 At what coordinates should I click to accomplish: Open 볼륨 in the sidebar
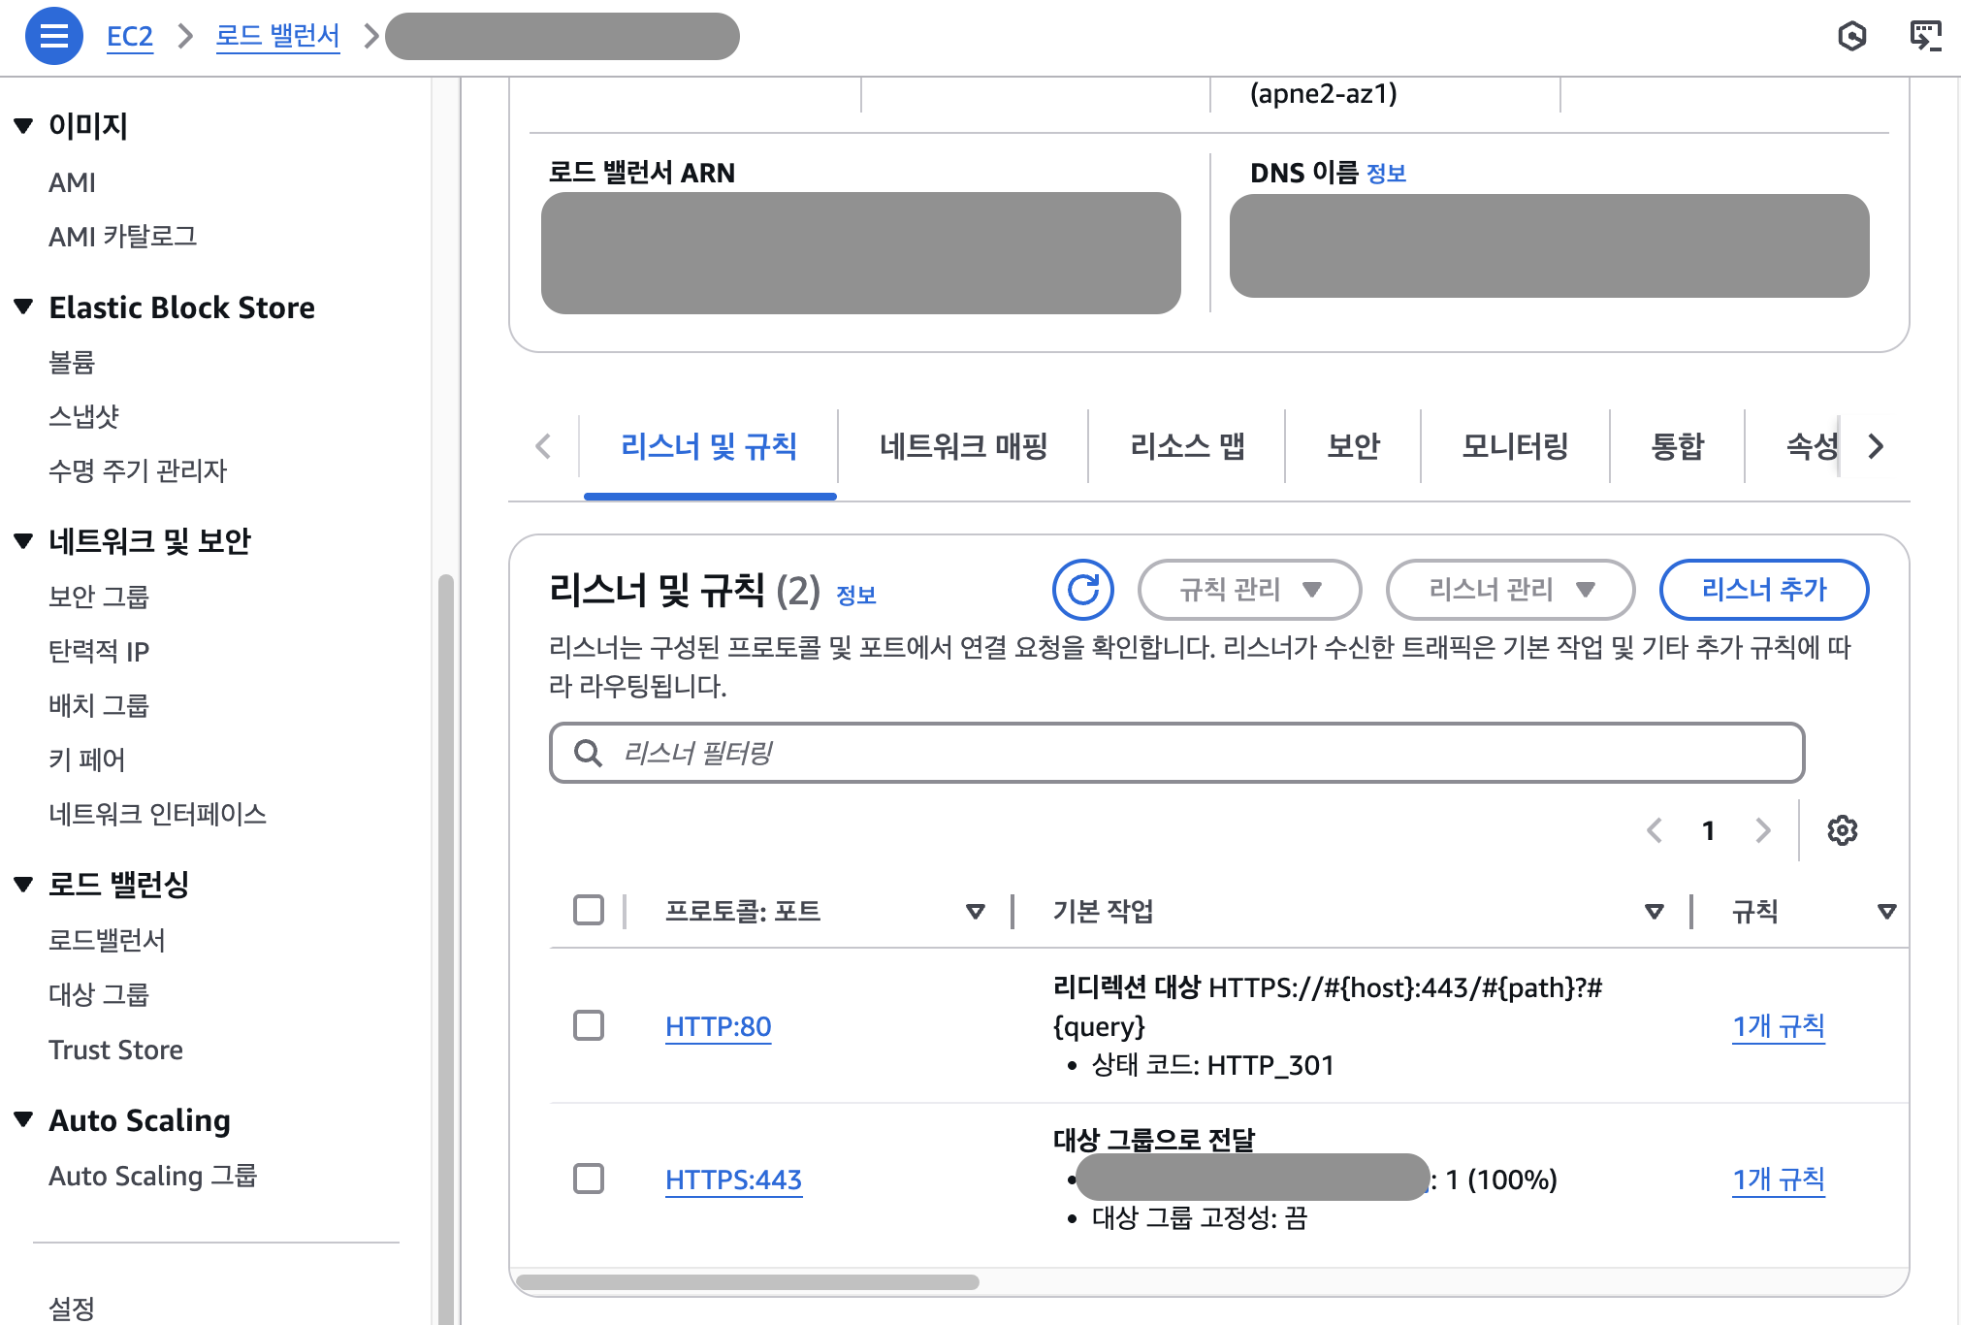tap(72, 363)
